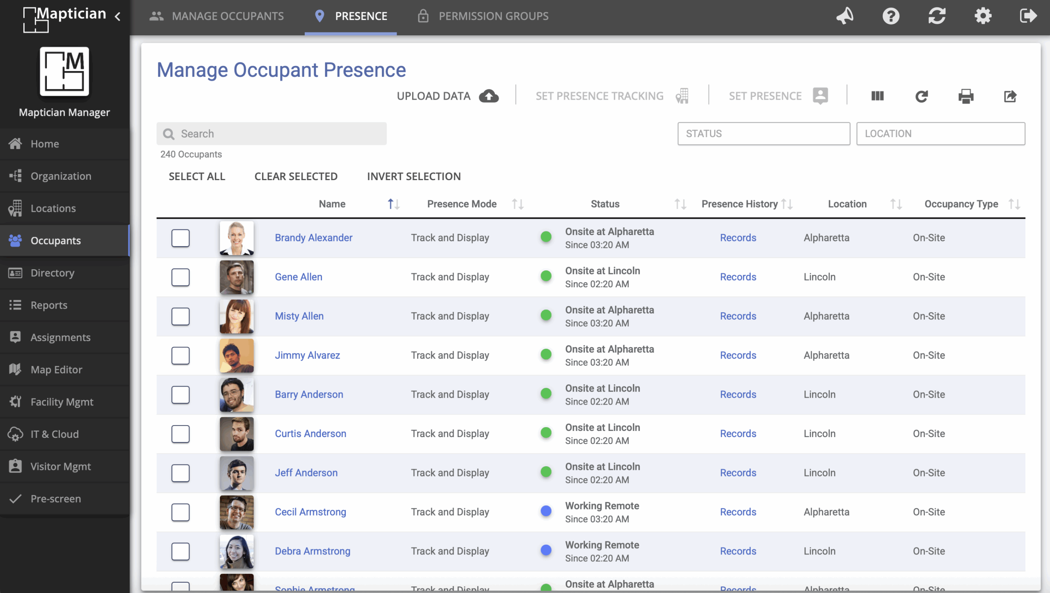
Task: Click Set Presence person icon
Action: tap(820, 96)
